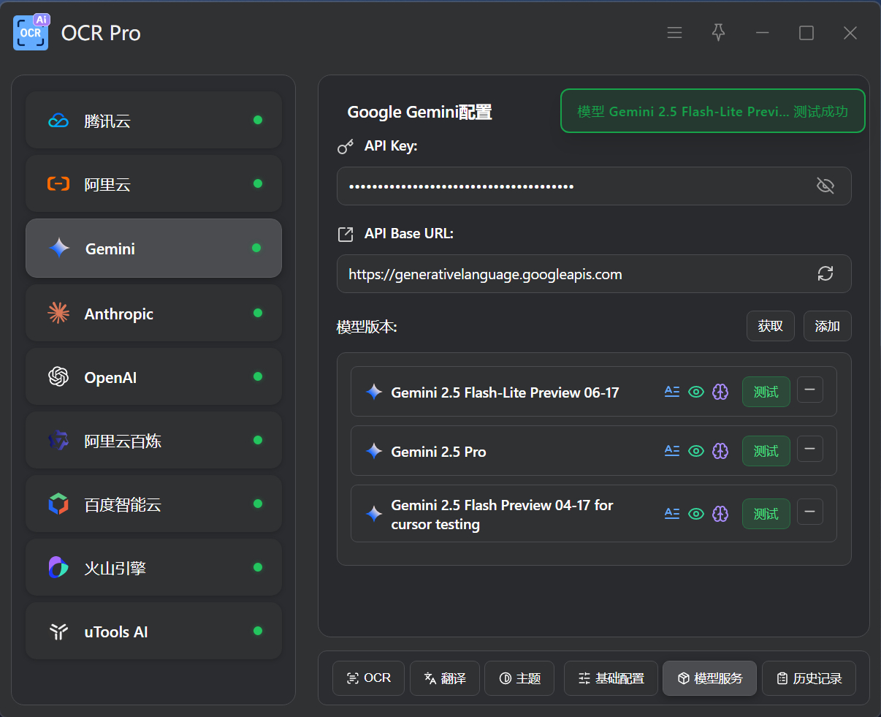Viewport: 881px width, 717px height.
Task: Switch to the 翻译 tab
Action: pyautogui.click(x=444, y=678)
